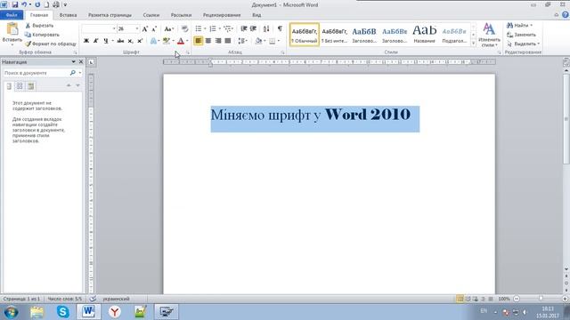Toggle underline (Ч) formatting

click(105, 41)
